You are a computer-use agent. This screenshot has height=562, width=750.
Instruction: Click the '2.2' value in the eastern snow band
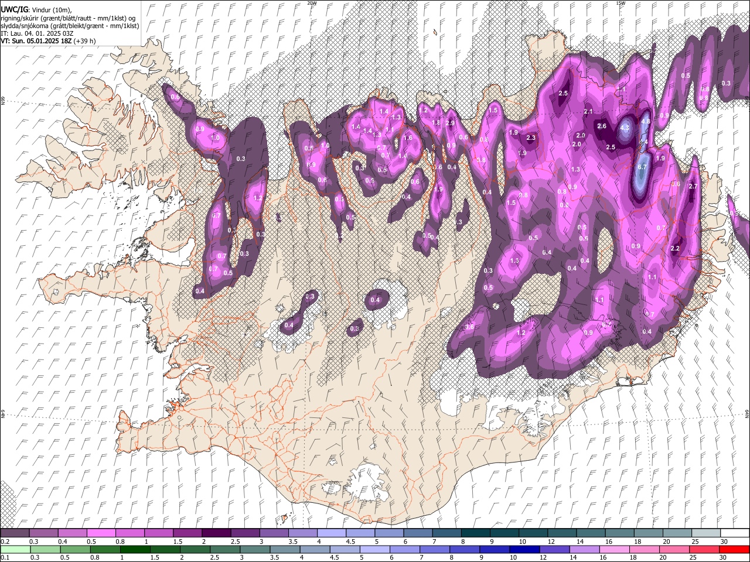pyautogui.click(x=674, y=248)
